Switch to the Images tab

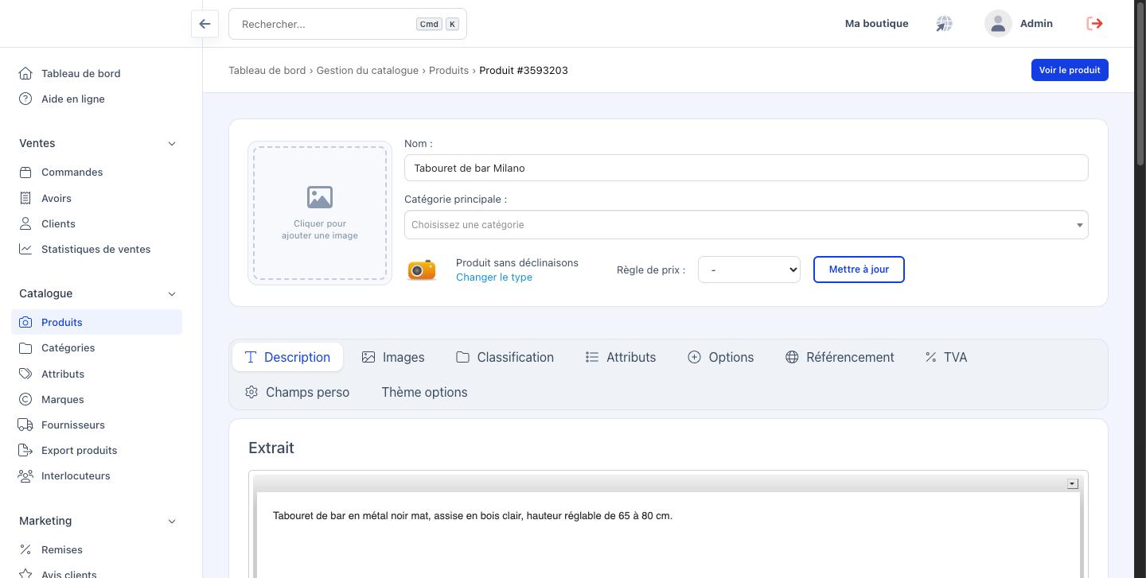[393, 357]
